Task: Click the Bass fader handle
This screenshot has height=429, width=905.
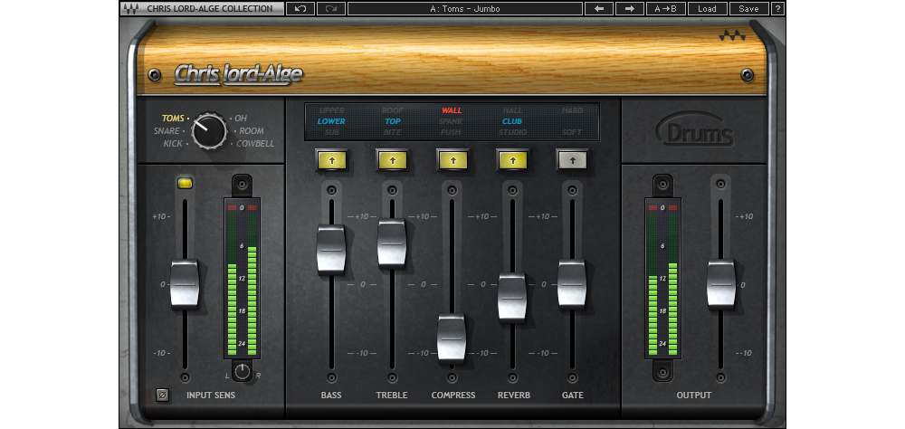Action: pyautogui.click(x=331, y=249)
